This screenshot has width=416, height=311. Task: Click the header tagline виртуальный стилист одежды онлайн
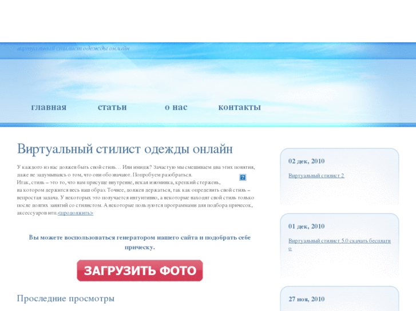tap(73, 49)
